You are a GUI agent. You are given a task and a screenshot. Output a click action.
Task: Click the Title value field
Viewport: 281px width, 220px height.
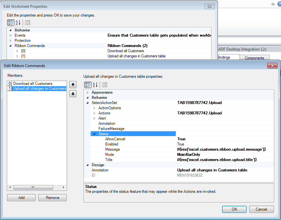coord(225,160)
